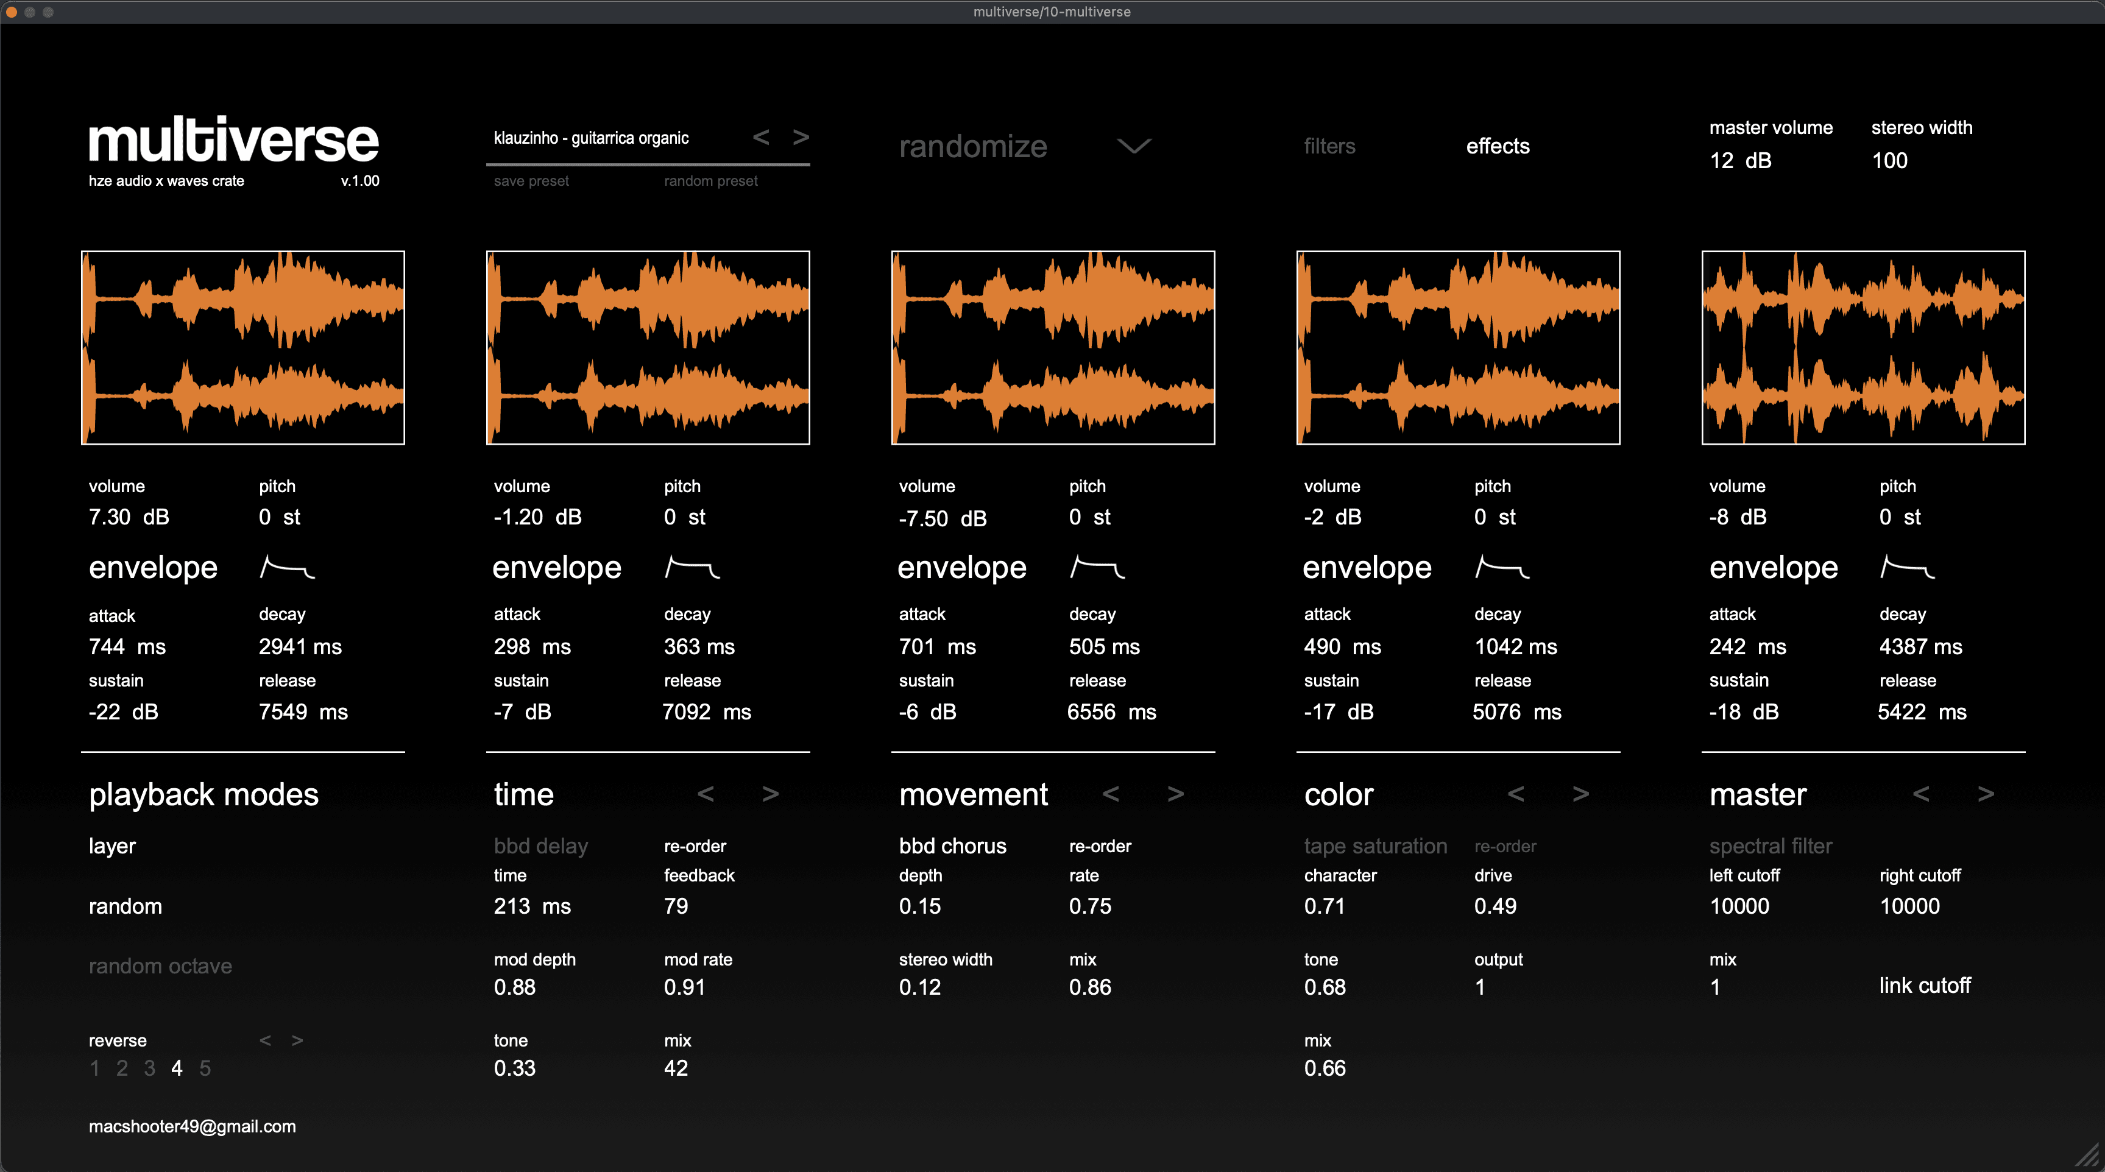Switch to the effects tab
The image size is (2105, 1172).
(x=1497, y=146)
